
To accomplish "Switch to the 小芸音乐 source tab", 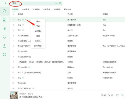I will [47, 9].
